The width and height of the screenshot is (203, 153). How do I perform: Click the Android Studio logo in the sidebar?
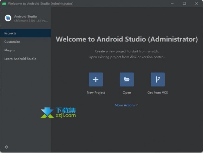(8, 18)
